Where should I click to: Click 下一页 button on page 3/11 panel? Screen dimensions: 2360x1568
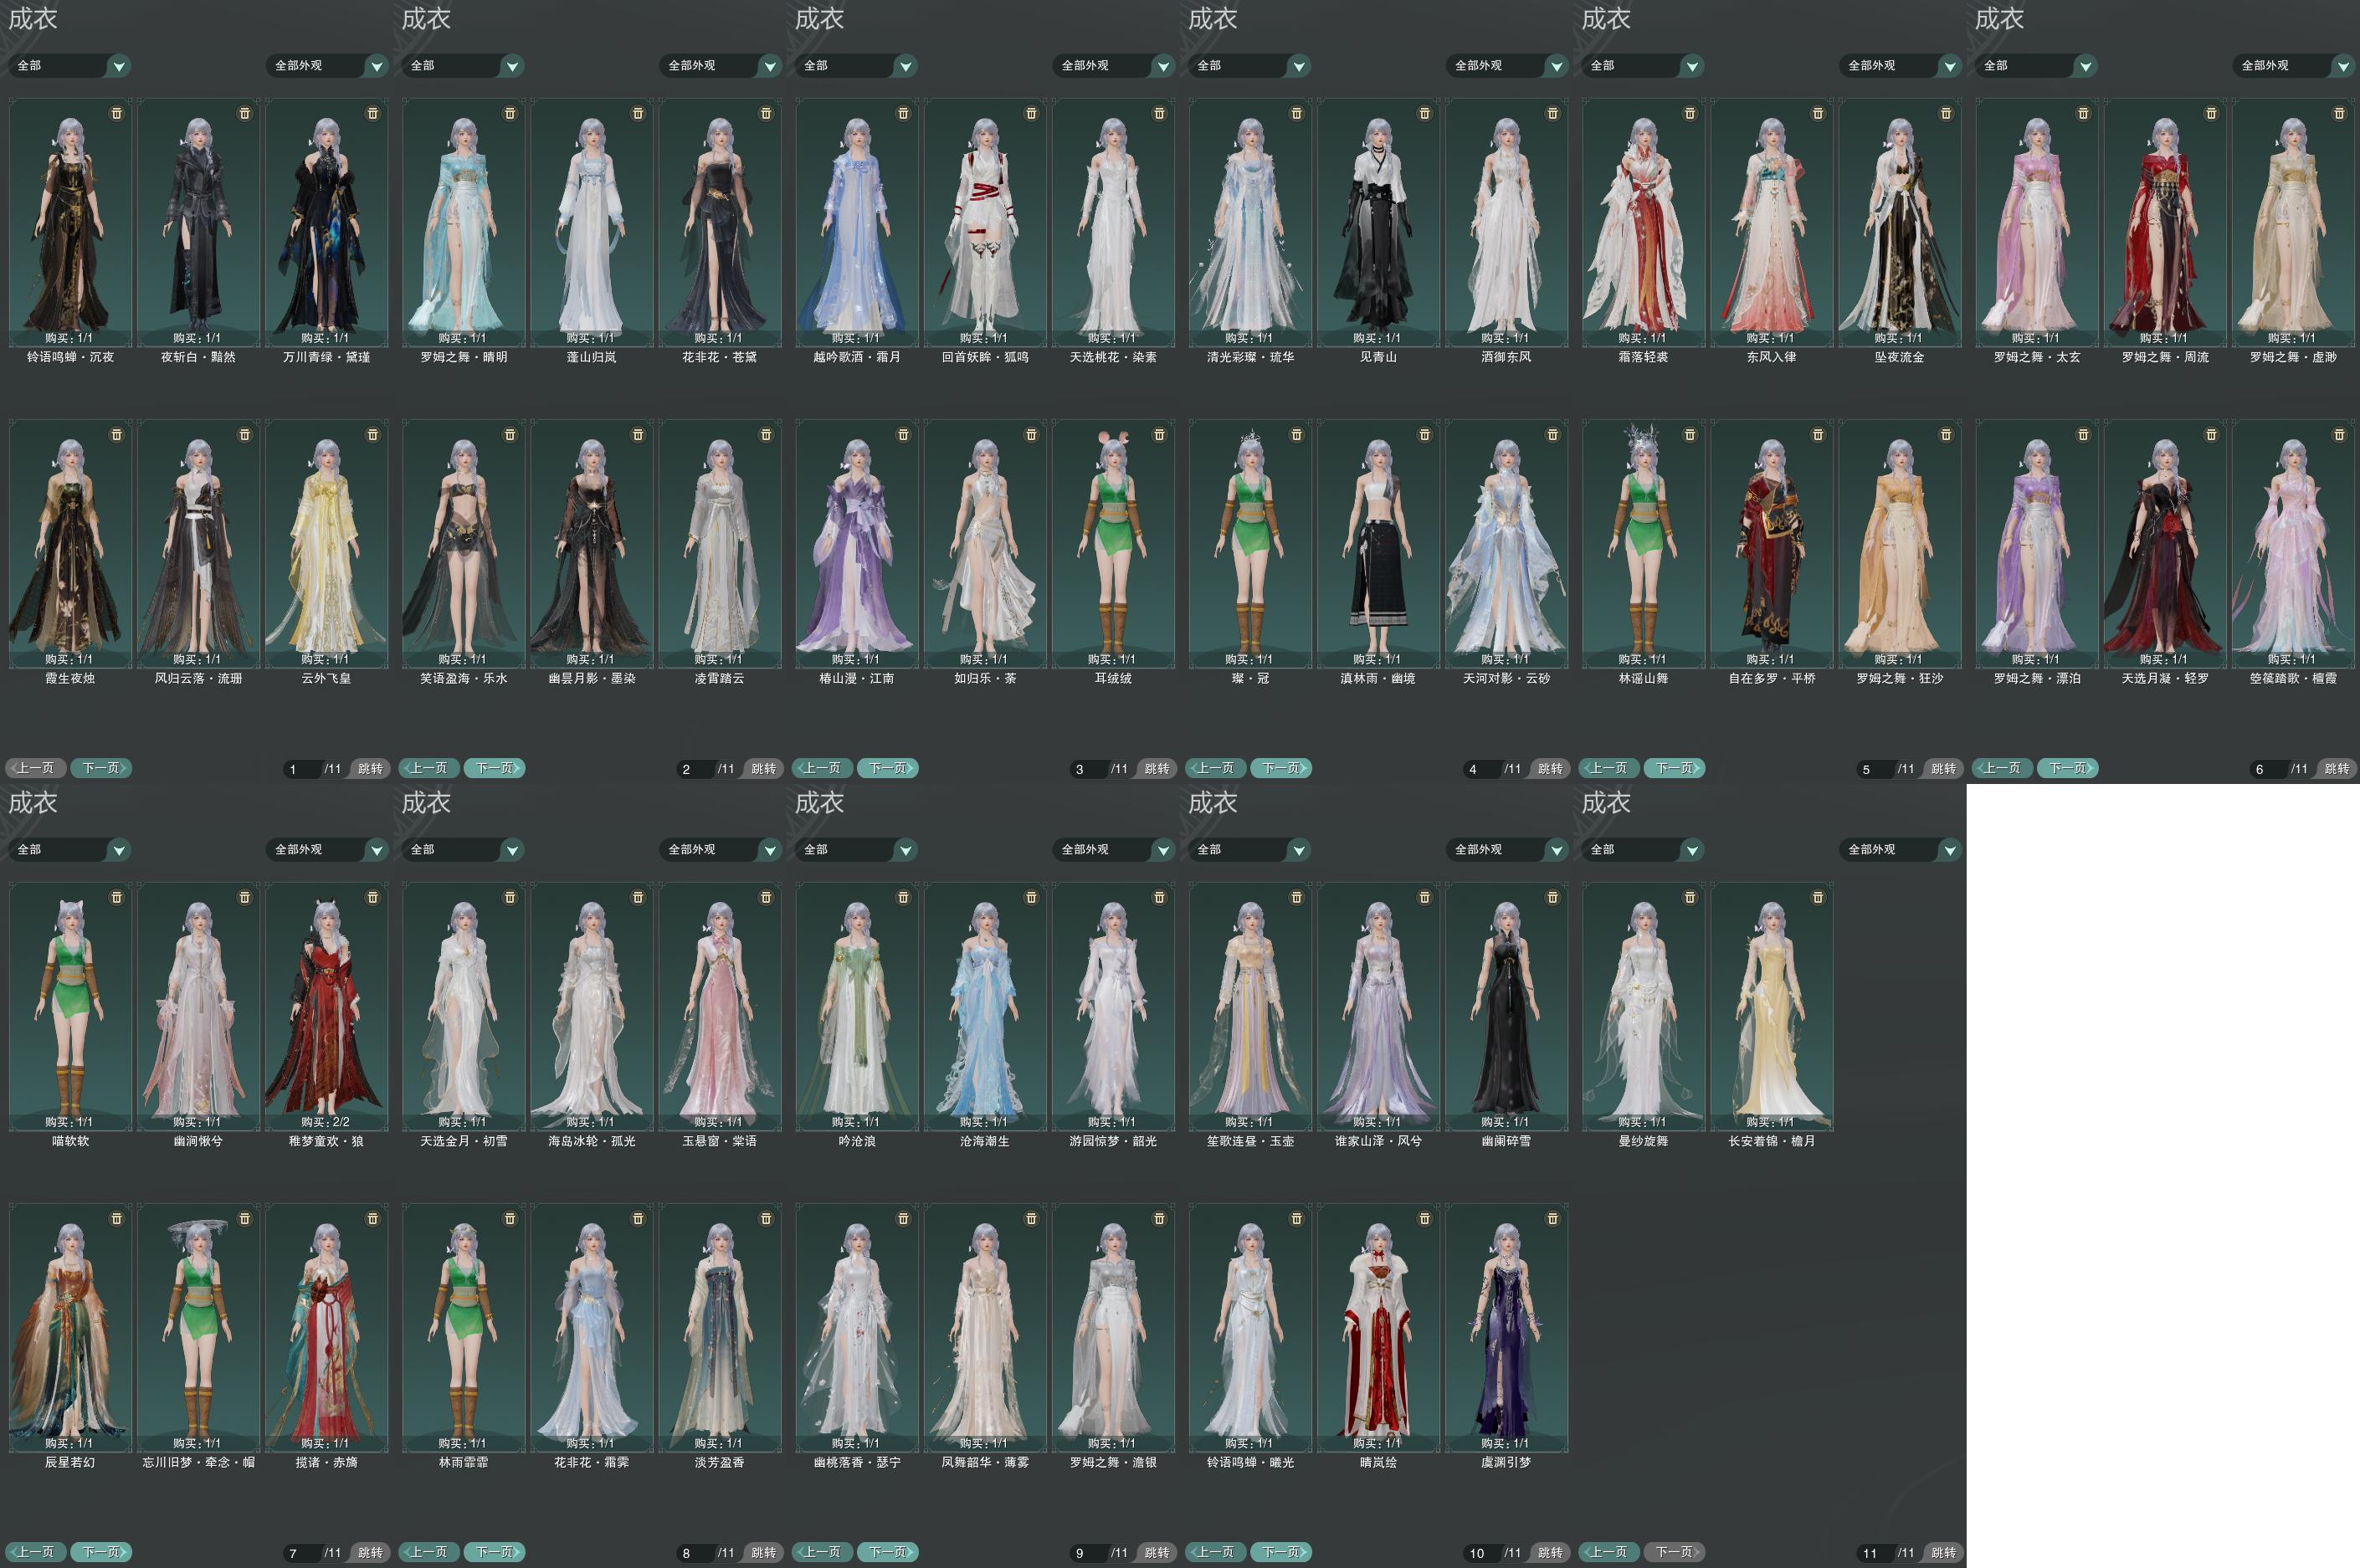[x=886, y=768]
